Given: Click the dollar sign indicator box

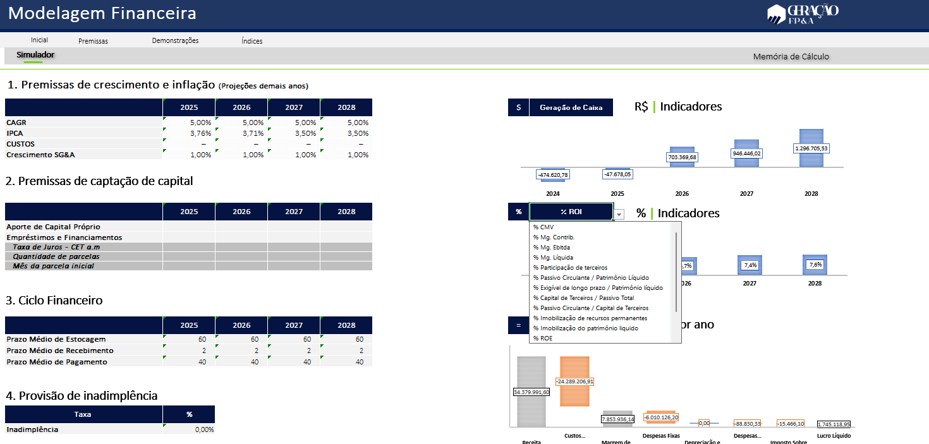Looking at the screenshot, I should tap(518, 107).
